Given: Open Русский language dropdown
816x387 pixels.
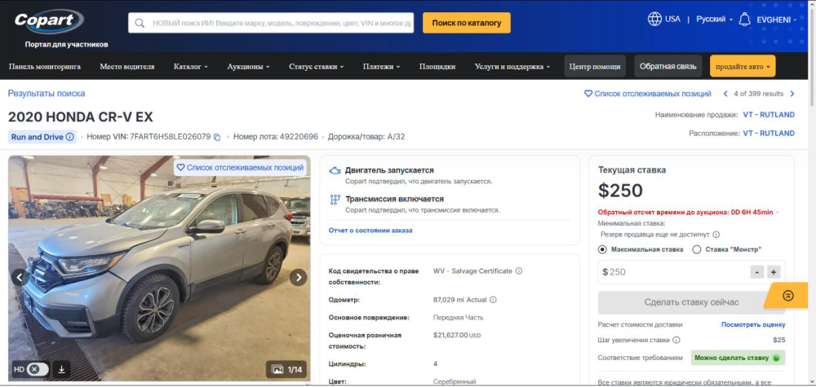Looking at the screenshot, I should [714, 20].
